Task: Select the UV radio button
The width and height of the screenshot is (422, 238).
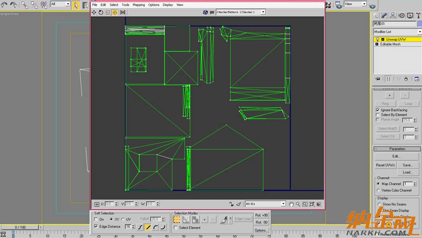Action: coord(122,219)
